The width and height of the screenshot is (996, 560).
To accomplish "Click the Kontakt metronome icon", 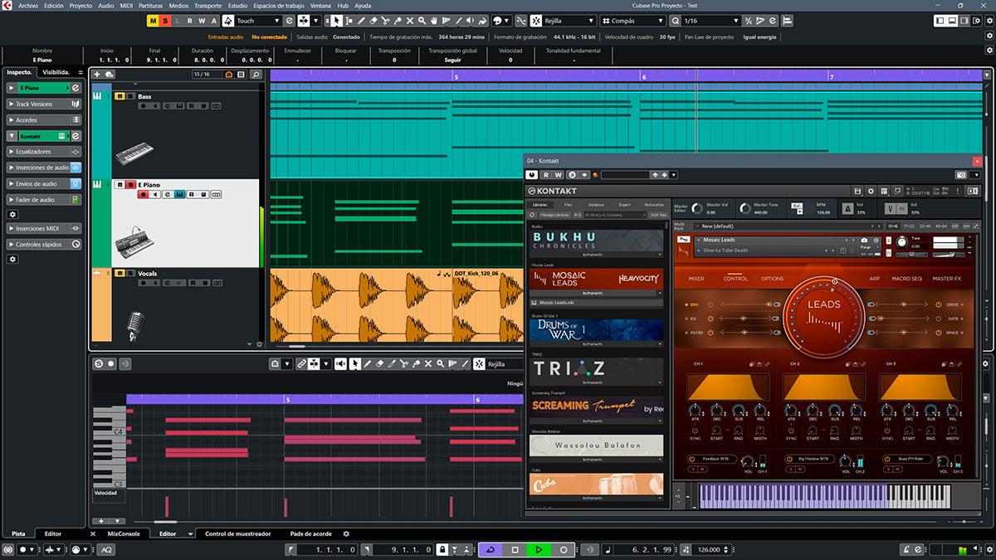I will pyautogui.click(x=849, y=209).
